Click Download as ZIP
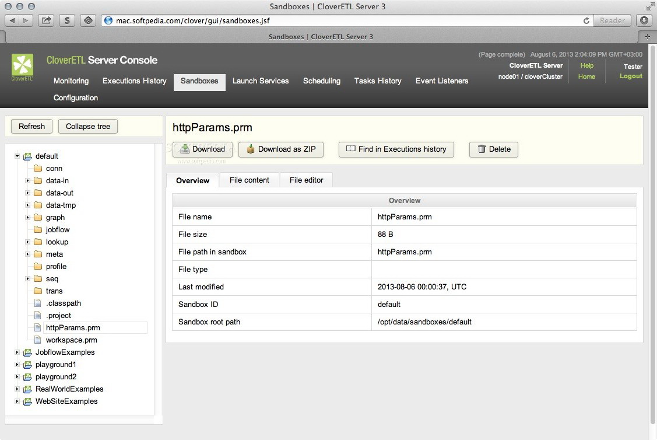Screen dimensions: 657x440 click(281, 149)
